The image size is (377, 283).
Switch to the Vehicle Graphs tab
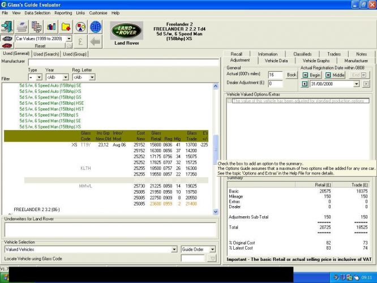click(x=316, y=61)
